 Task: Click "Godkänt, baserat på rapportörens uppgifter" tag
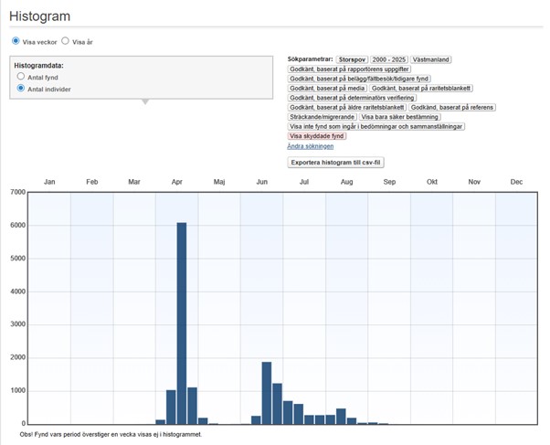[350, 69]
